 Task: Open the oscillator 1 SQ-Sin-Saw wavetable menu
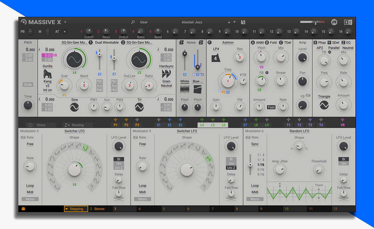coord(74,42)
